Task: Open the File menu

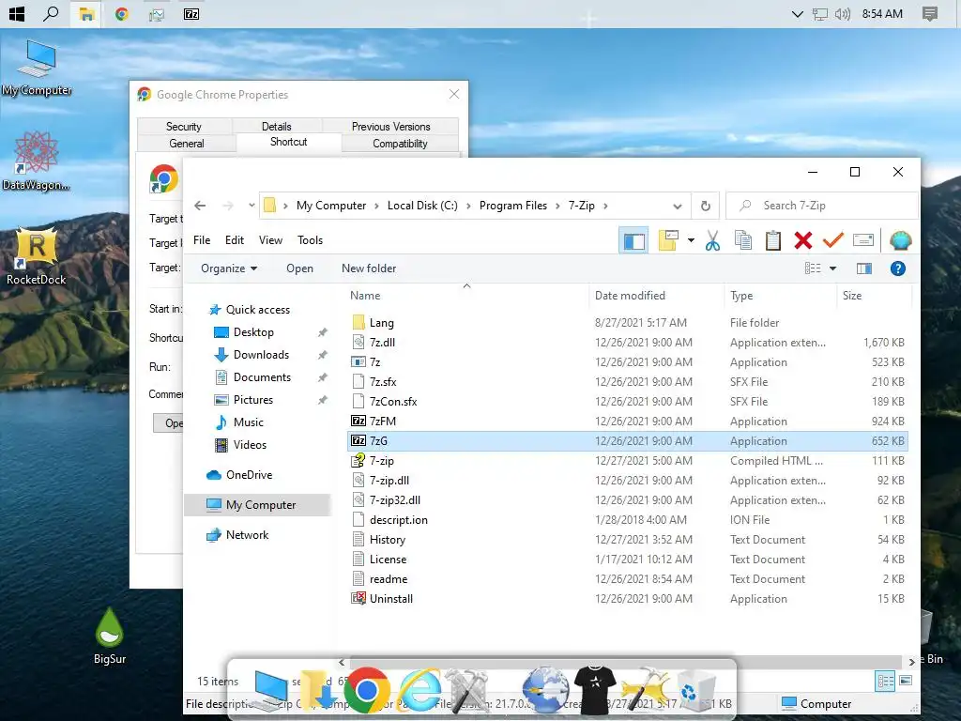Action: pos(202,240)
